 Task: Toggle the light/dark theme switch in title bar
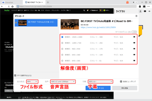pos(135,2)
